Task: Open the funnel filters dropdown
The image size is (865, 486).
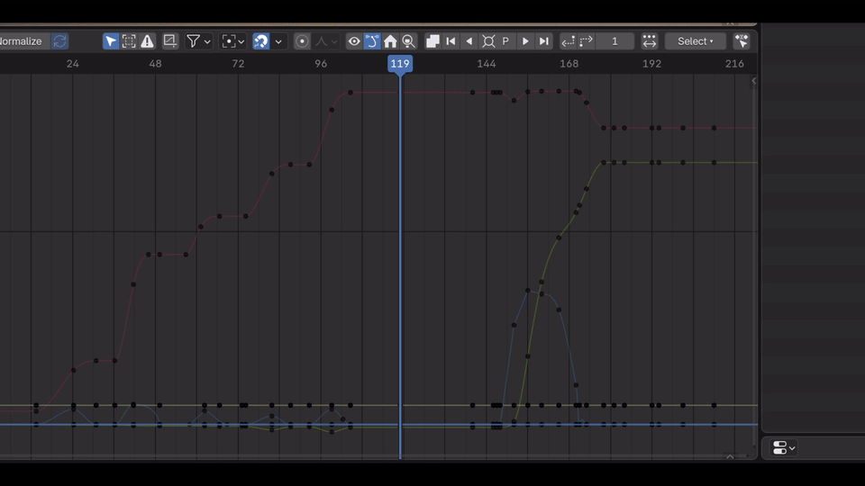Action: [x=198, y=41]
